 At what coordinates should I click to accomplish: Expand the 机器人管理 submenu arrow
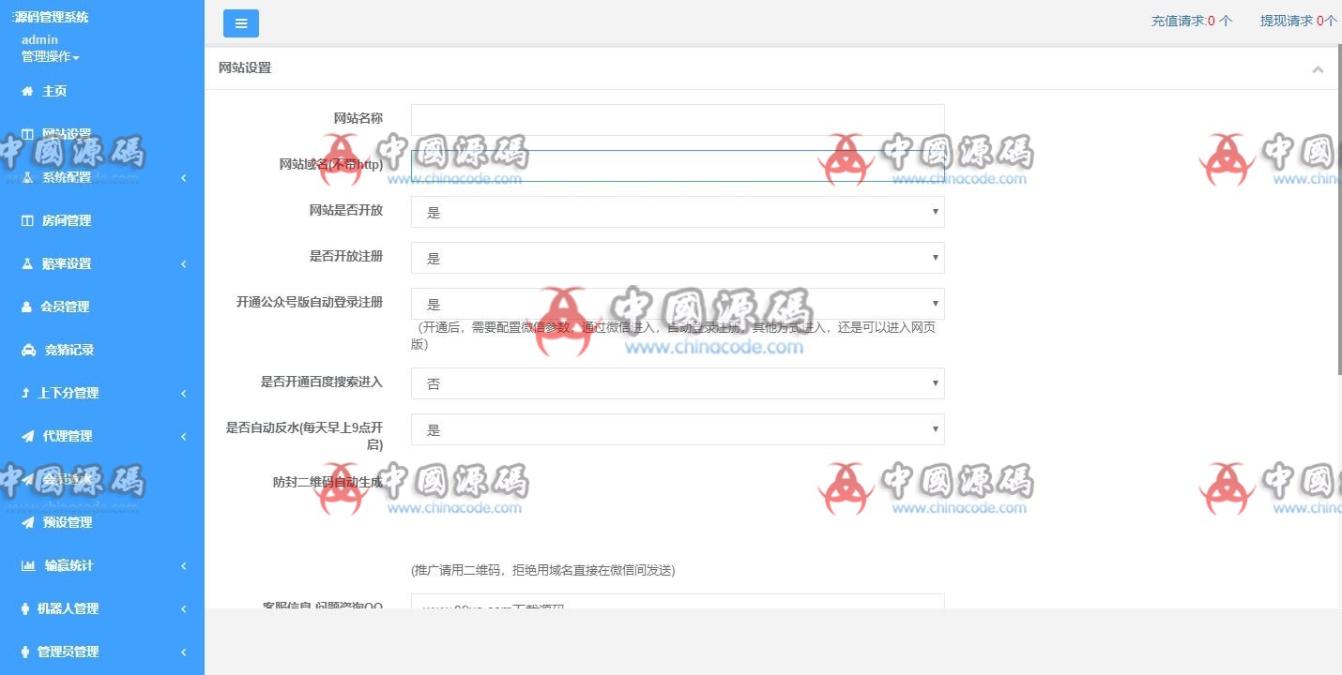(x=184, y=608)
